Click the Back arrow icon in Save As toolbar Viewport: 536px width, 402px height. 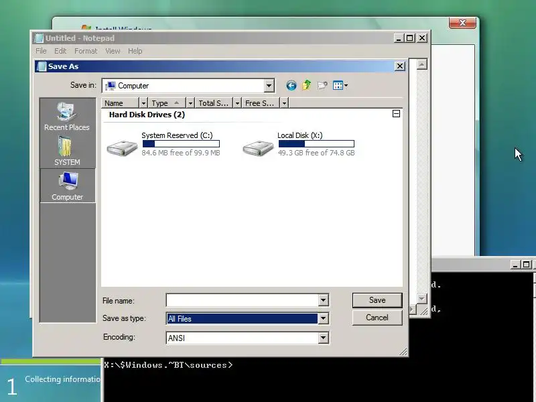[291, 86]
